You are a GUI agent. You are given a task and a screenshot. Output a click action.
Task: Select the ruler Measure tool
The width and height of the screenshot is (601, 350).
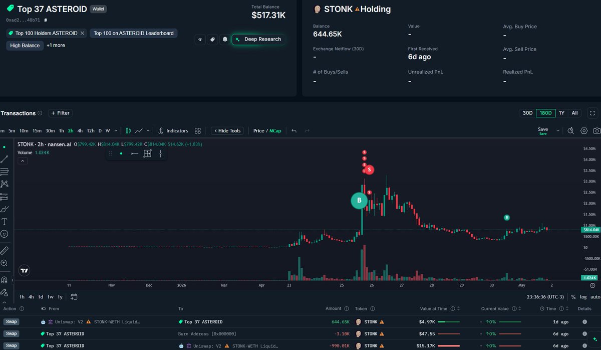tap(5, 249)
